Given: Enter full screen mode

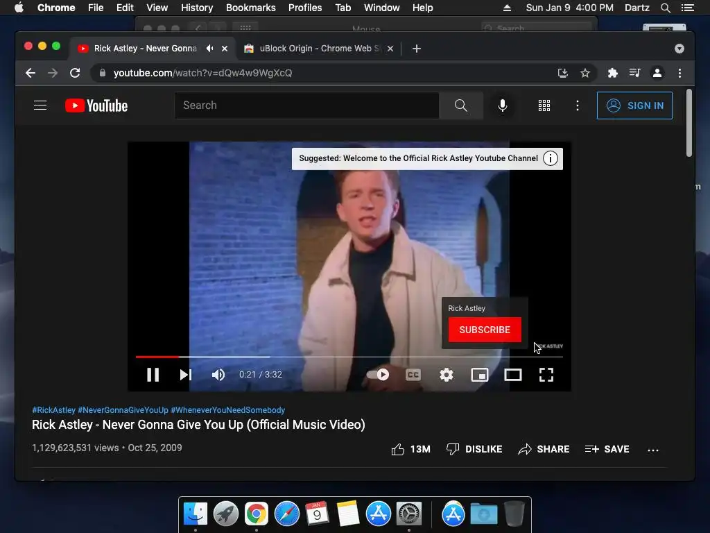Looking at the screenshot, I should [x=546, y=375].
